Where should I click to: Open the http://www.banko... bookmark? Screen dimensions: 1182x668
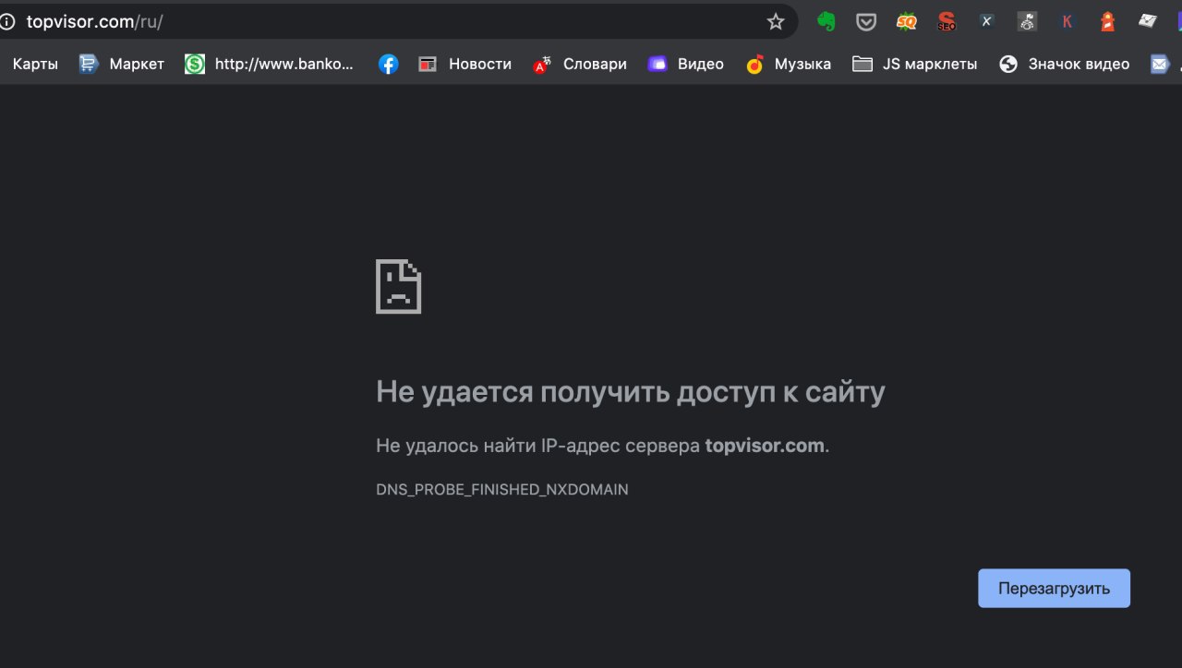tap(269, 64)
